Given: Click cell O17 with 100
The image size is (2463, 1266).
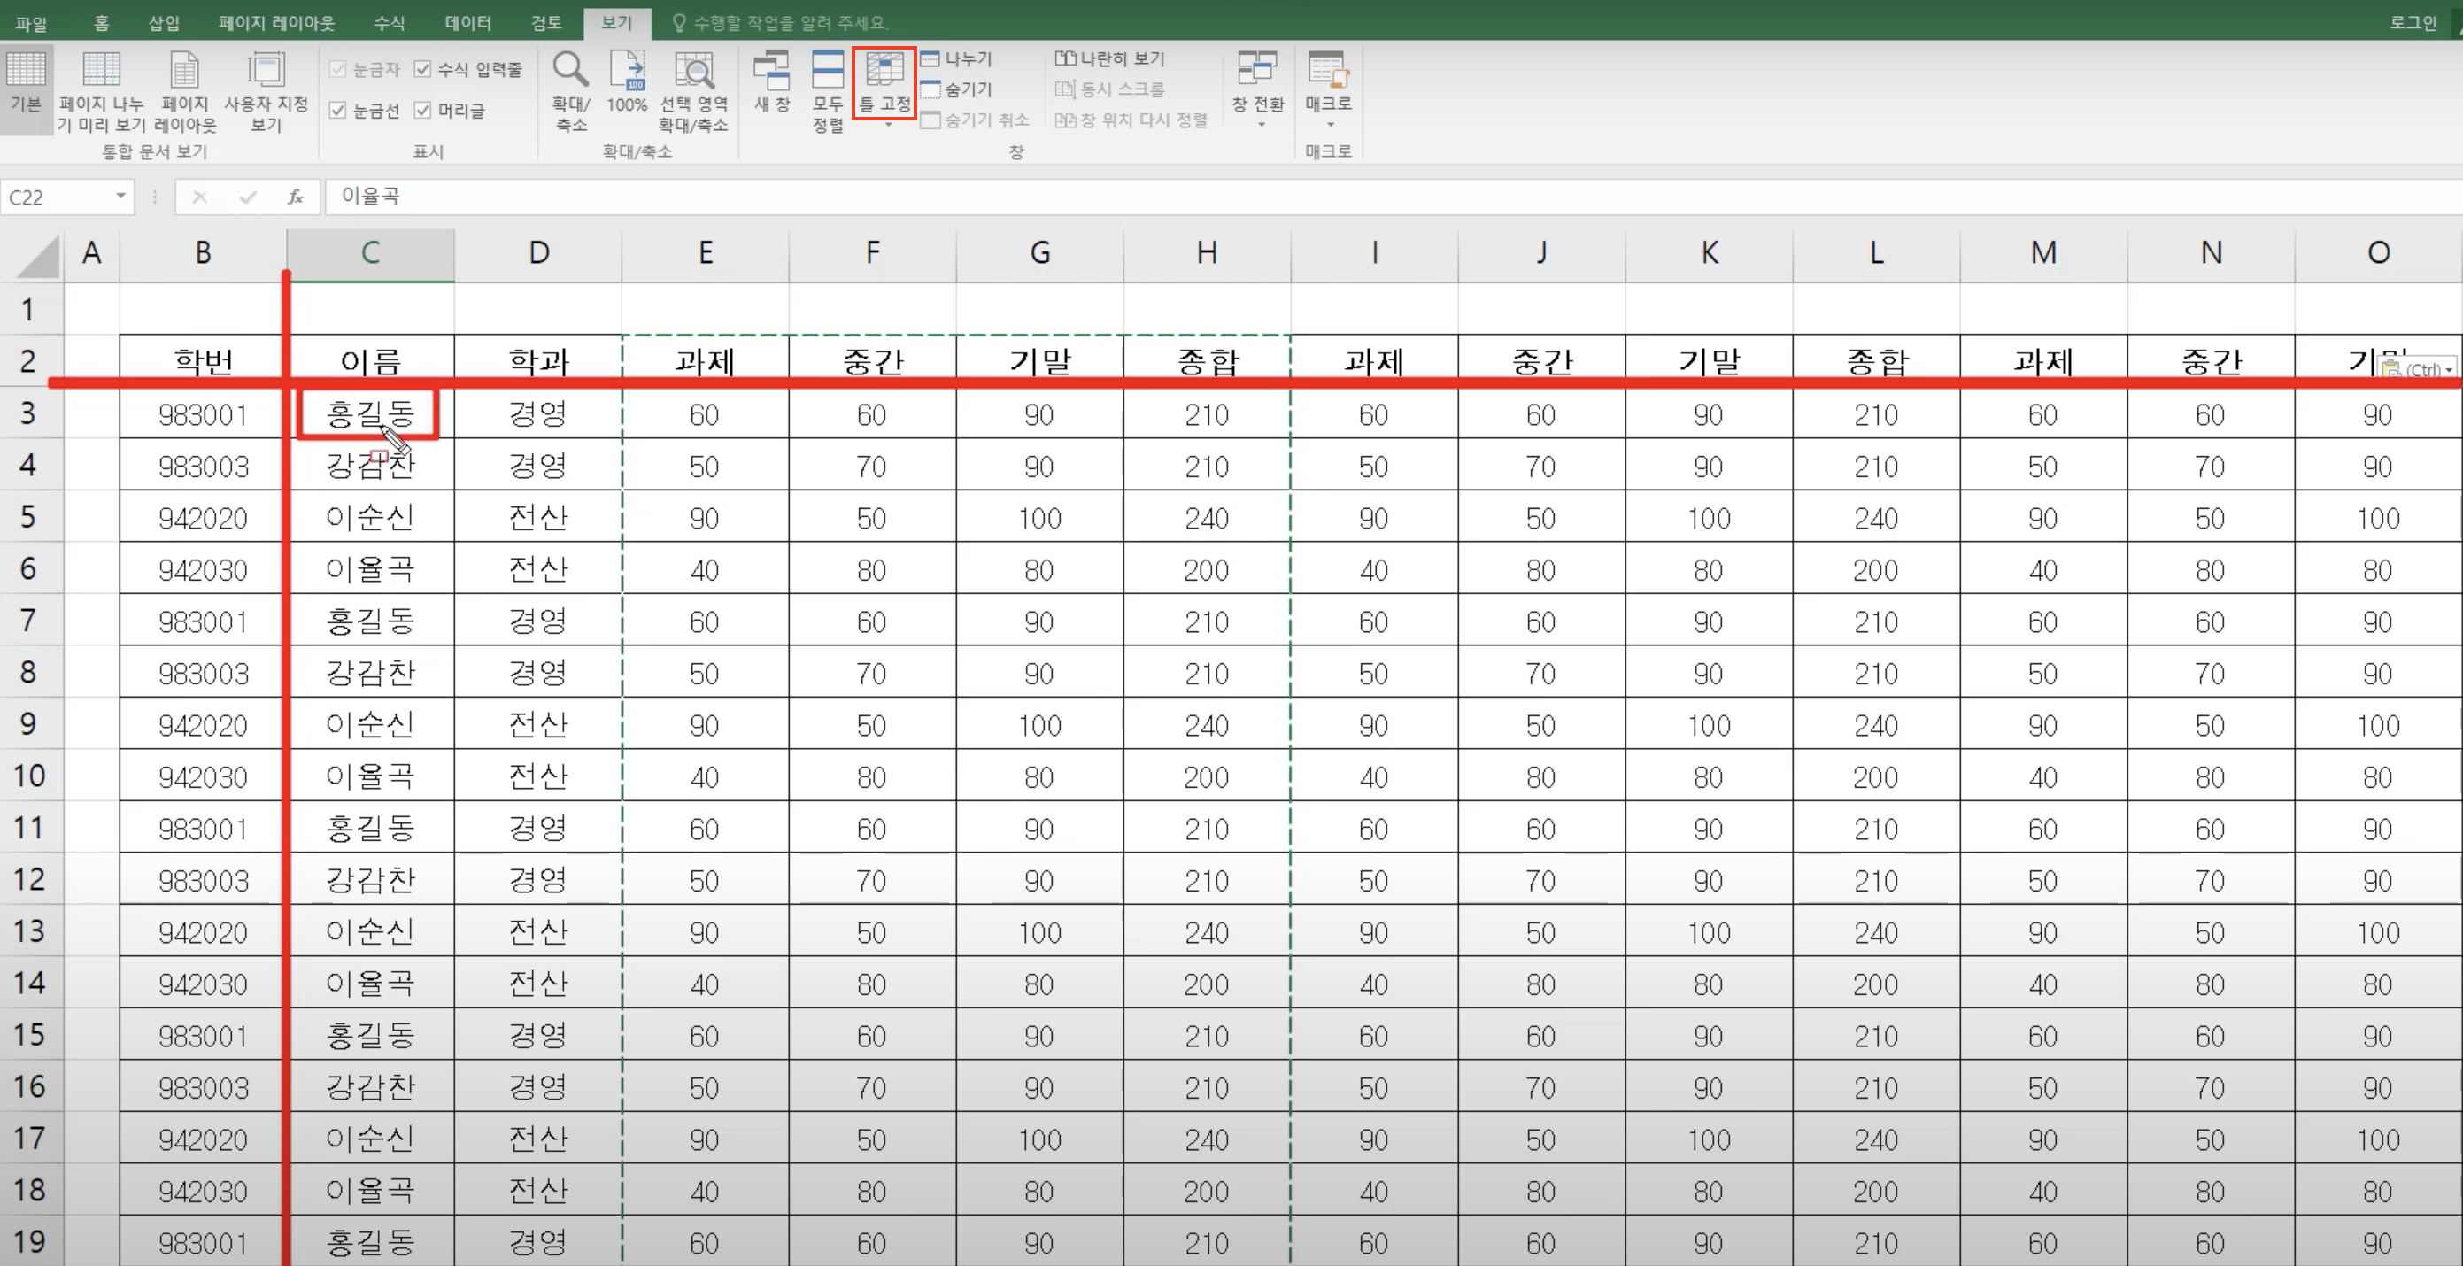Looking at the screenshot, I should (2379, 1138).
